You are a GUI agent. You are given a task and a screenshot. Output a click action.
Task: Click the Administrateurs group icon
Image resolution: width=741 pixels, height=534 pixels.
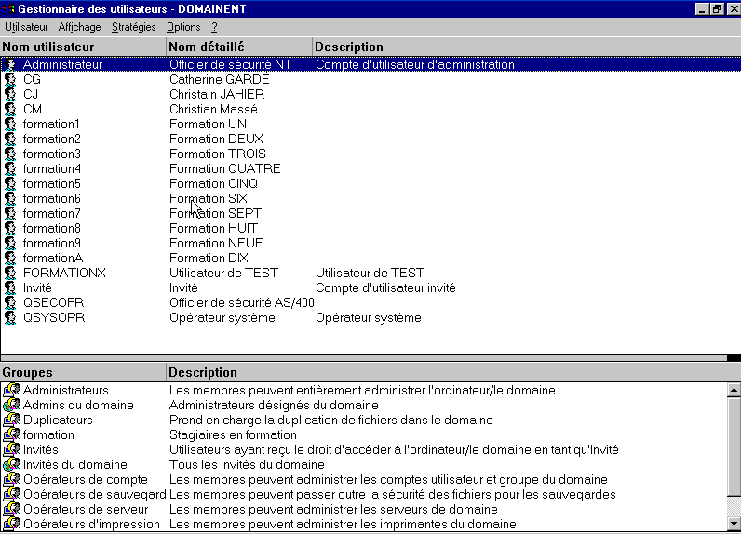[12, 390]
